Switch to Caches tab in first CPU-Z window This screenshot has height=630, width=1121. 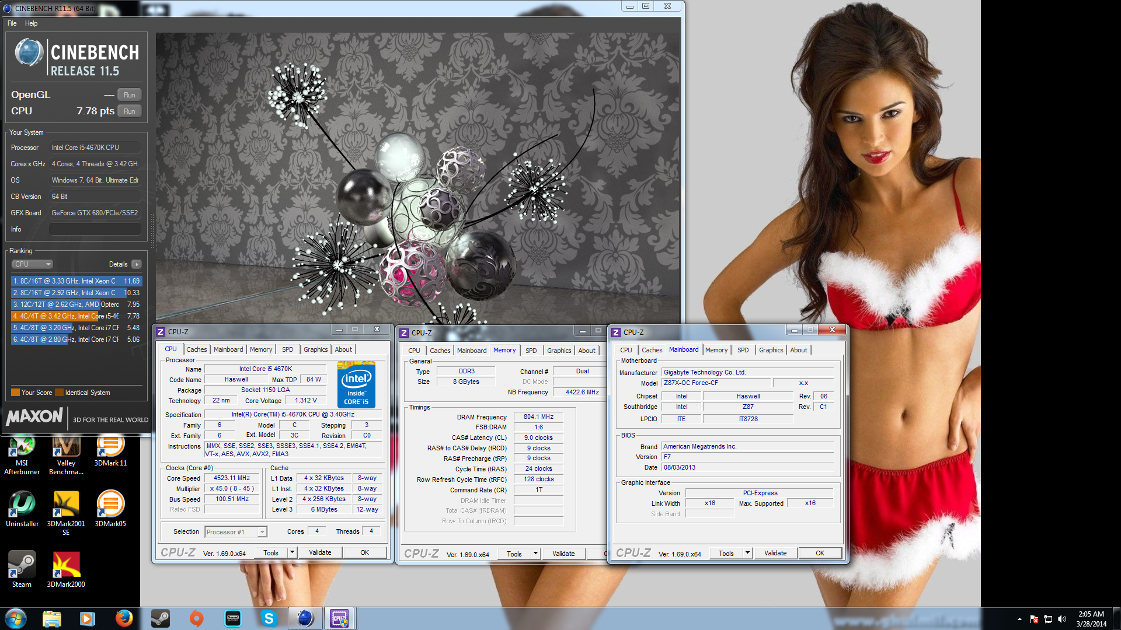coord(197,349)
